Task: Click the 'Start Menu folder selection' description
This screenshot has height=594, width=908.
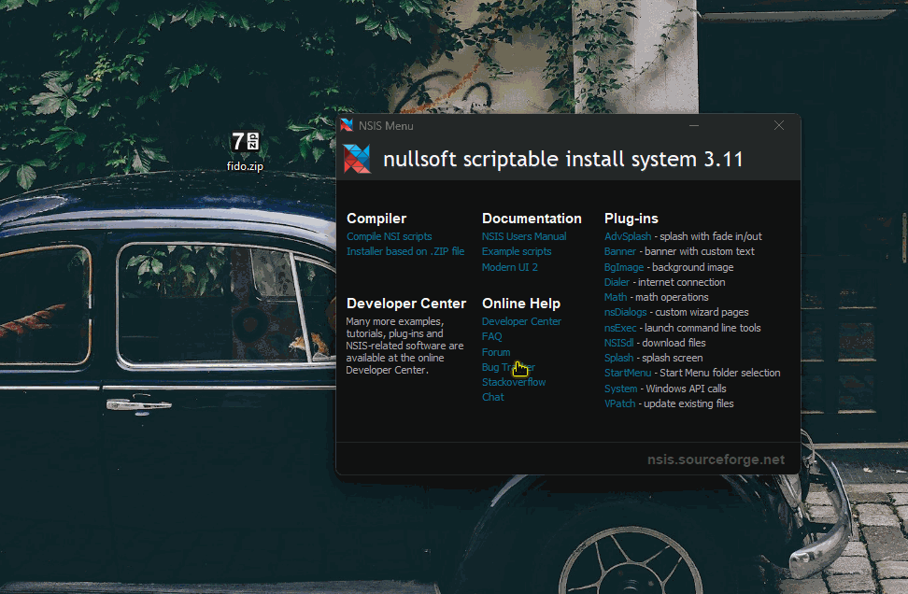Action: 720,373
